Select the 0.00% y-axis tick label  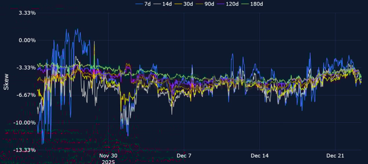28,40
